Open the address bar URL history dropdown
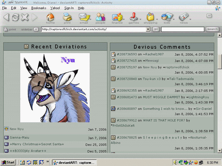Viewport: 222px width, 166px height. click(148, 29)
